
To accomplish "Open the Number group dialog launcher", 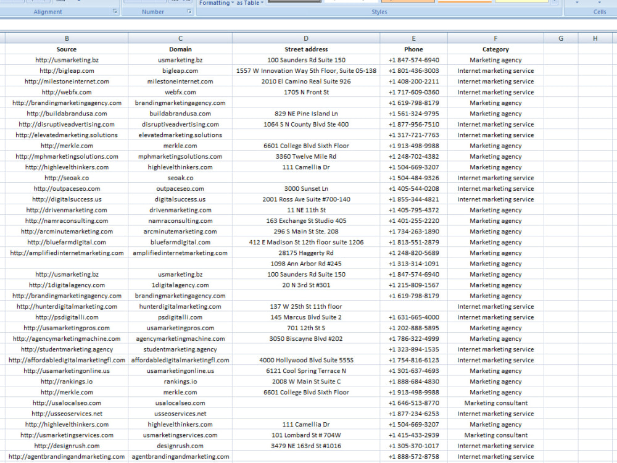I will click(x=189, y=12).
